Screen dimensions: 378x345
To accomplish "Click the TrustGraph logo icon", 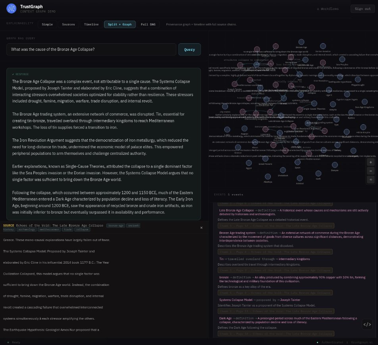I will [12, 8].
